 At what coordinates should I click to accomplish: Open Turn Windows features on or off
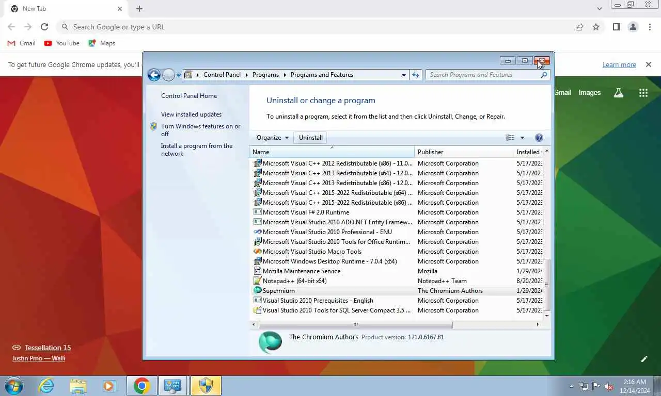tap(200, 130)
